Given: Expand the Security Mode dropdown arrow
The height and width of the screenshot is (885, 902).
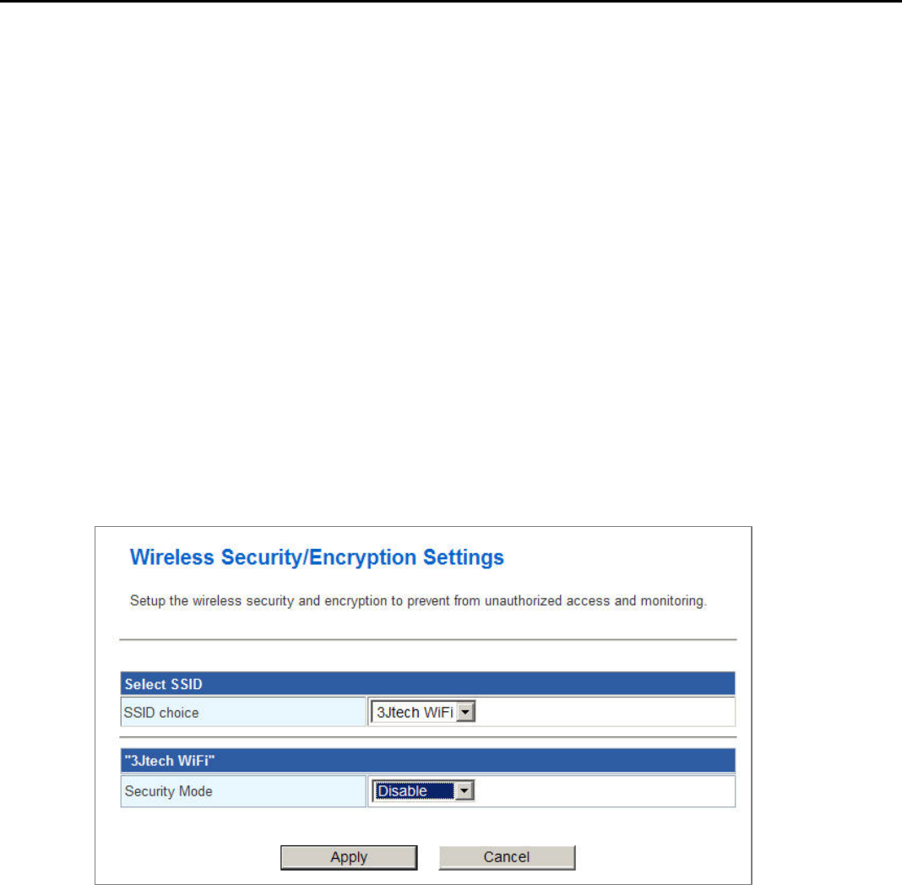Looking at the screenshot, I should [465, 790].
